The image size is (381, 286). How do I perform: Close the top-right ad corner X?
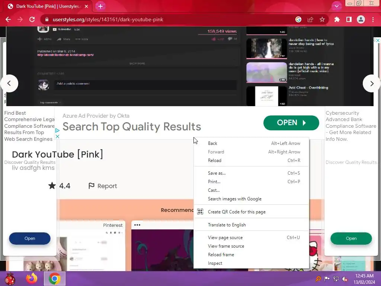tap(378, 40)
